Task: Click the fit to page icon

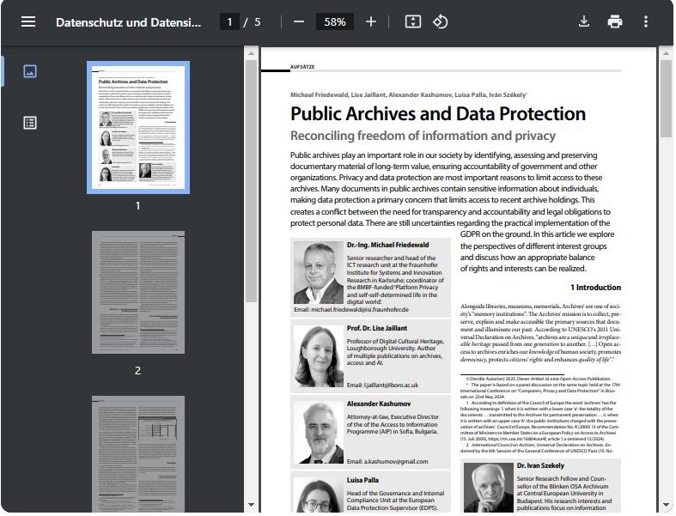Action: (413, 22)
